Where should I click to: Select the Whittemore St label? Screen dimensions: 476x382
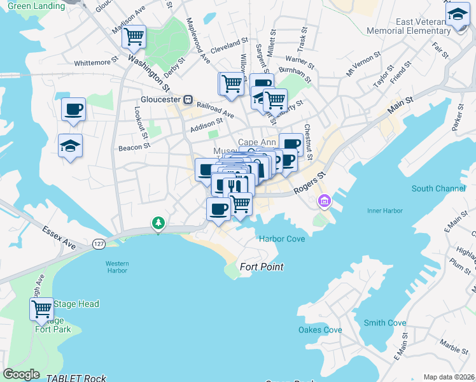pos(96,61)
